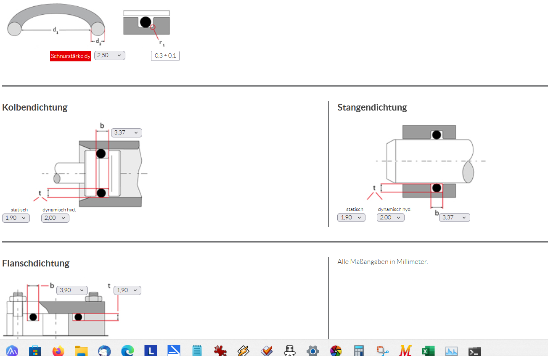Open the blue 'L' app in taskbar

pos(151,351)
